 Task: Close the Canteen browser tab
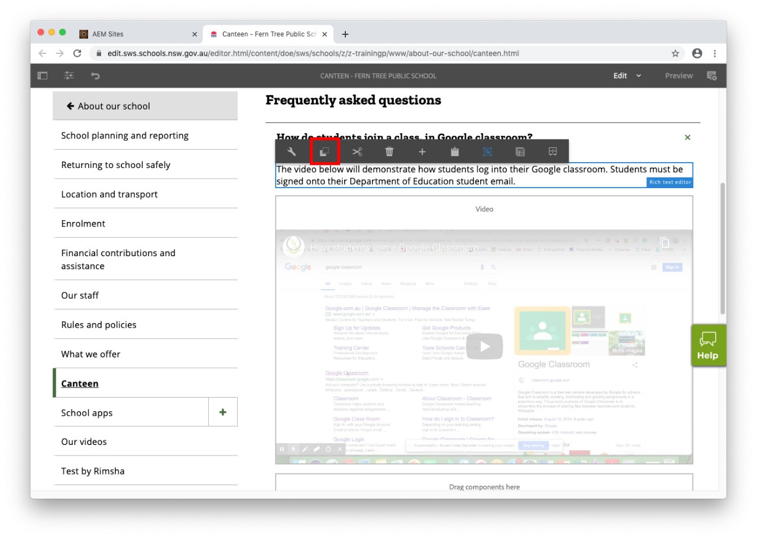325,34
